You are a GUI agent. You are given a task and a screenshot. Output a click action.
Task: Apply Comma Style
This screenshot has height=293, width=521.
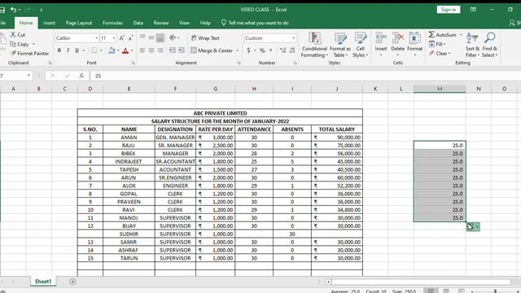tap(271, 50)
